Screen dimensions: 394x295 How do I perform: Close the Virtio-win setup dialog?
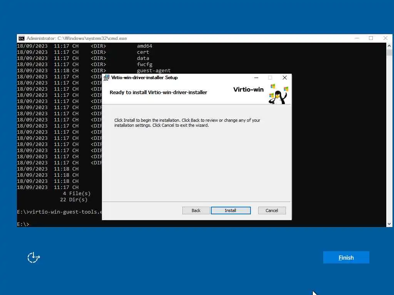284,78
